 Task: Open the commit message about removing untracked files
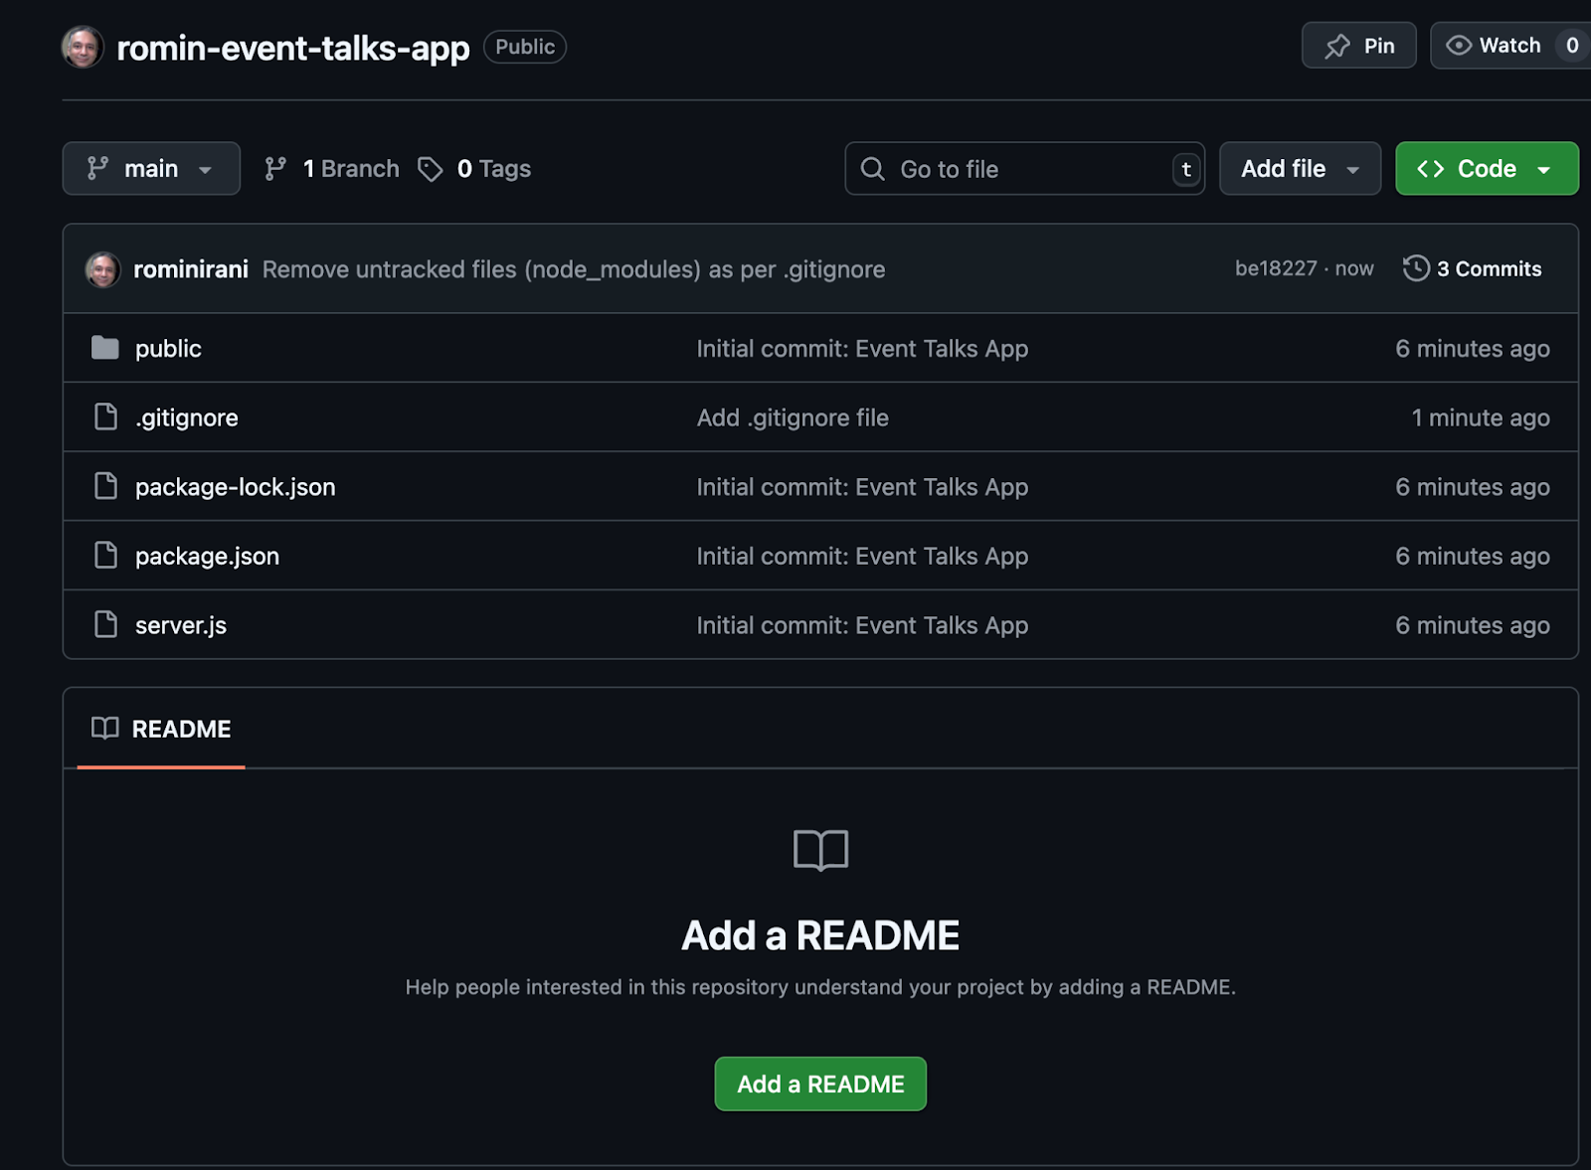573,268
